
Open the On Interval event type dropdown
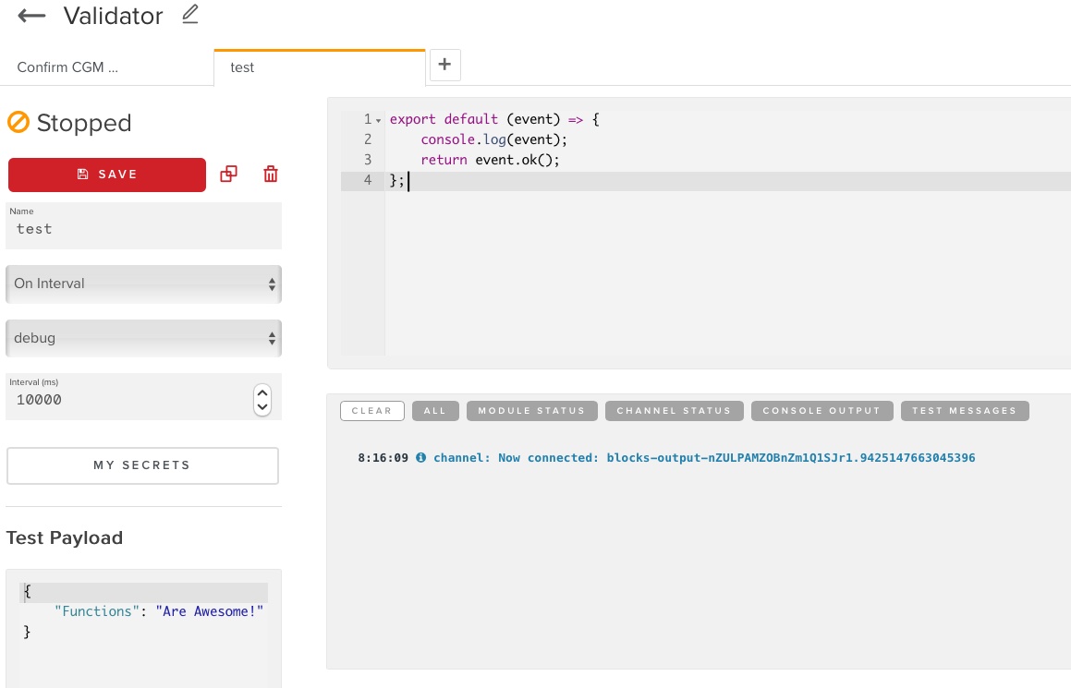[x=143, y=284]
